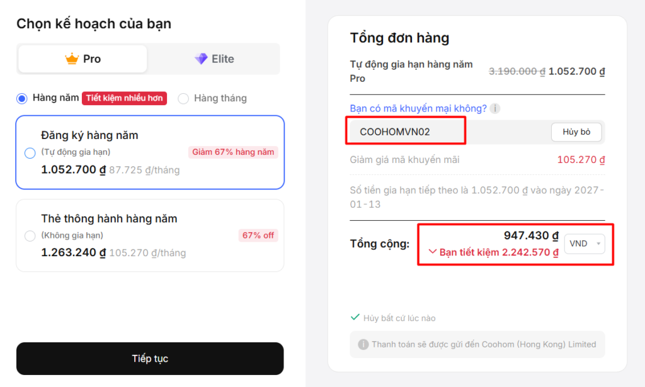Open the VND currency dropdown
Image resolution: width=645 pixels, height=387 pixels.
point(585,244)
